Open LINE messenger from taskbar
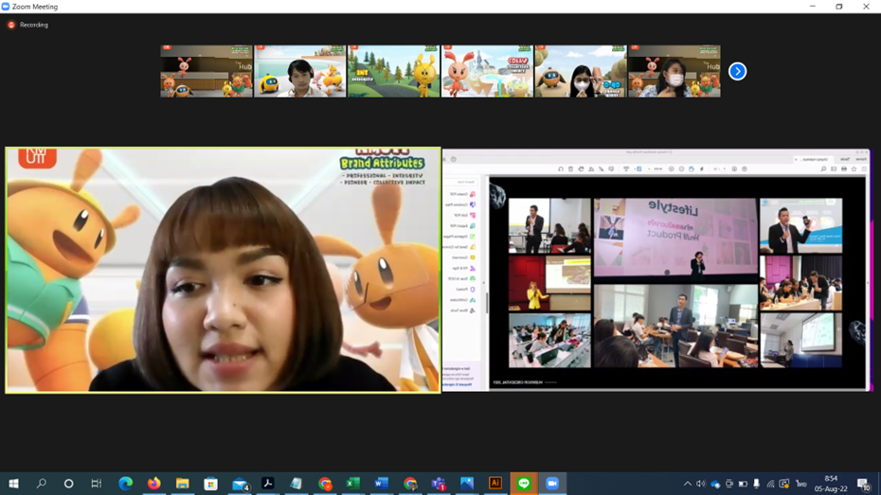The height and width of the screenshot is (495, 881). click(524, 484)
